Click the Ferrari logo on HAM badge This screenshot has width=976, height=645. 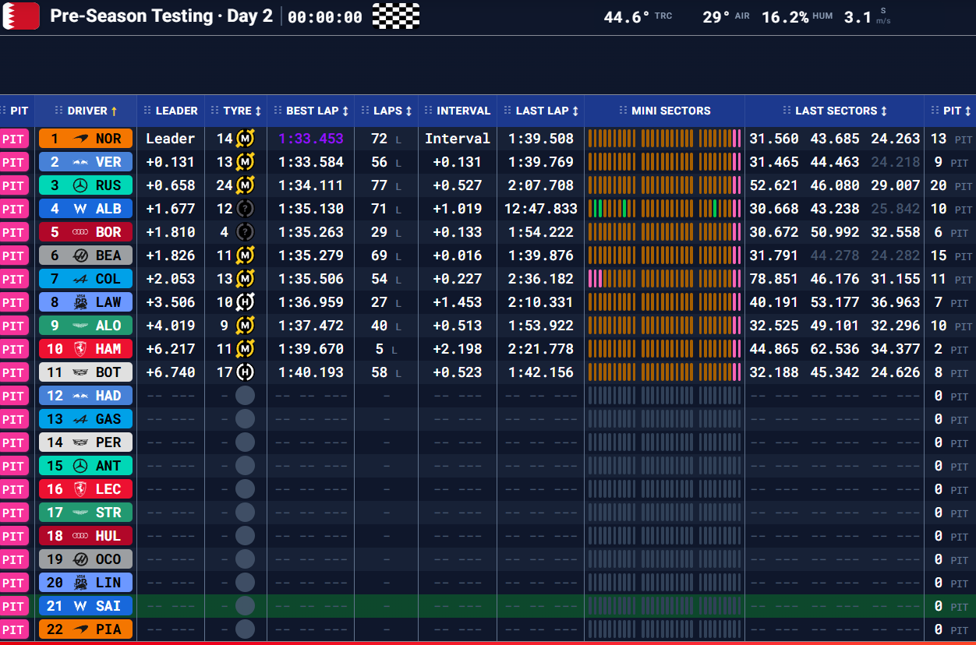pos(79,349)
